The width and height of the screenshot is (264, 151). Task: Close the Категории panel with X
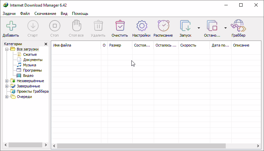[46, 44]
